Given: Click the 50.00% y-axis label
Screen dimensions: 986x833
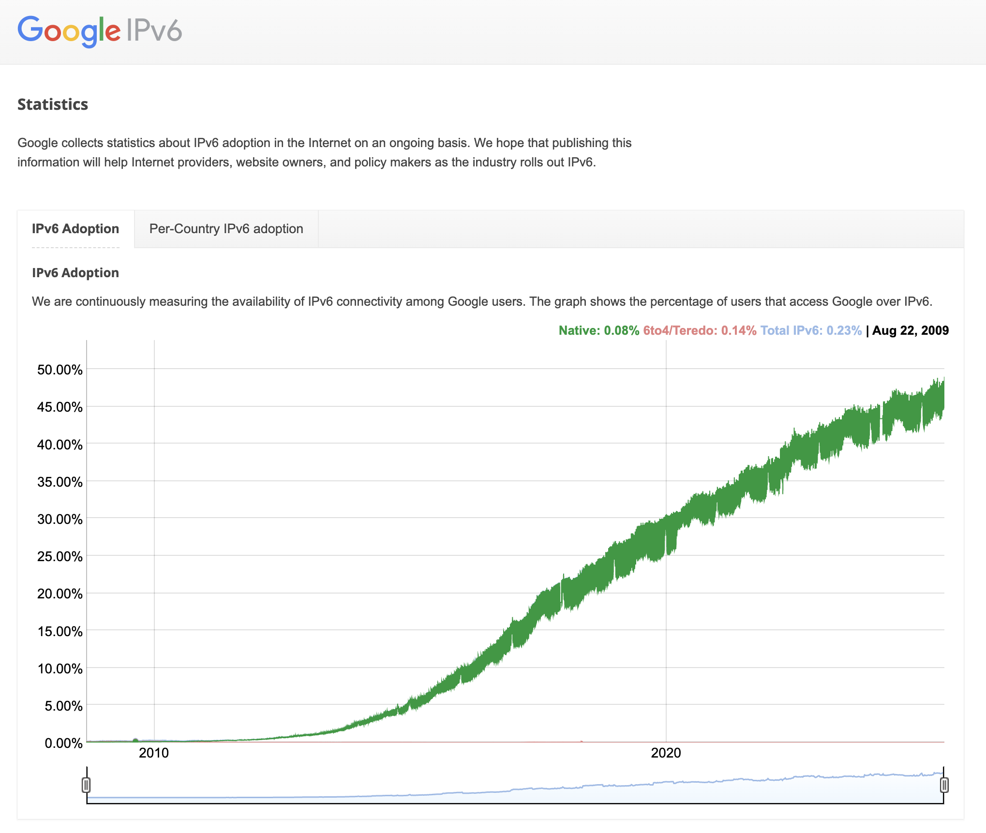Looking at the screenshot, I should tap(60, 370).
